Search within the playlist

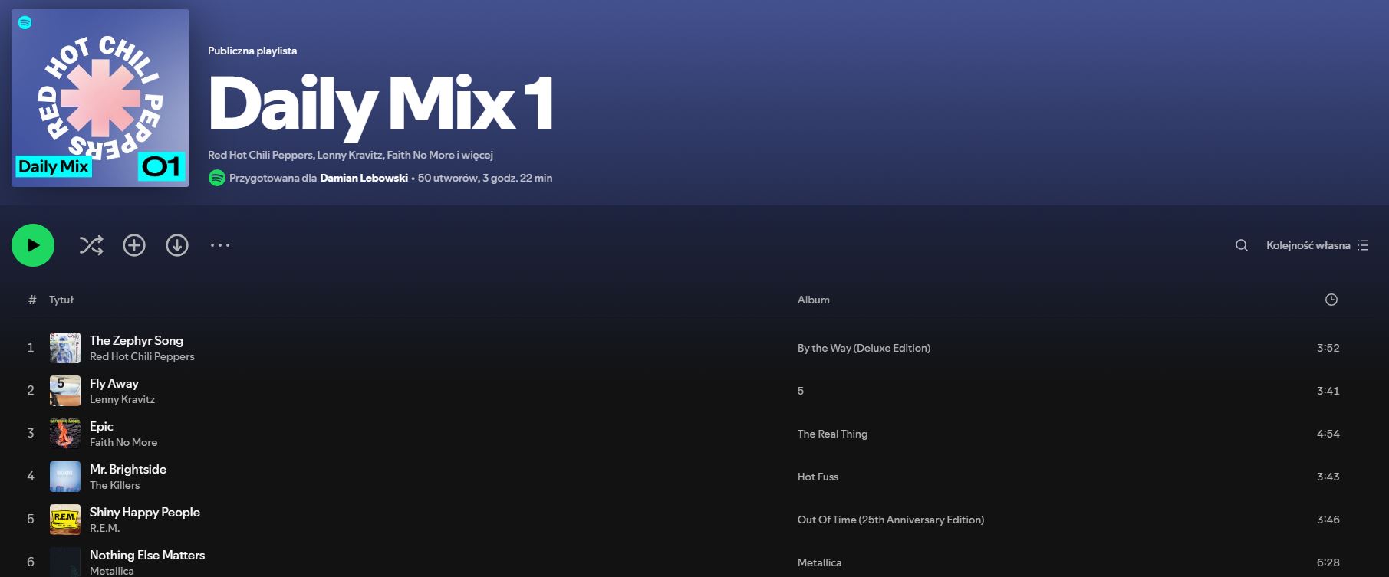tap(1241, 245)
